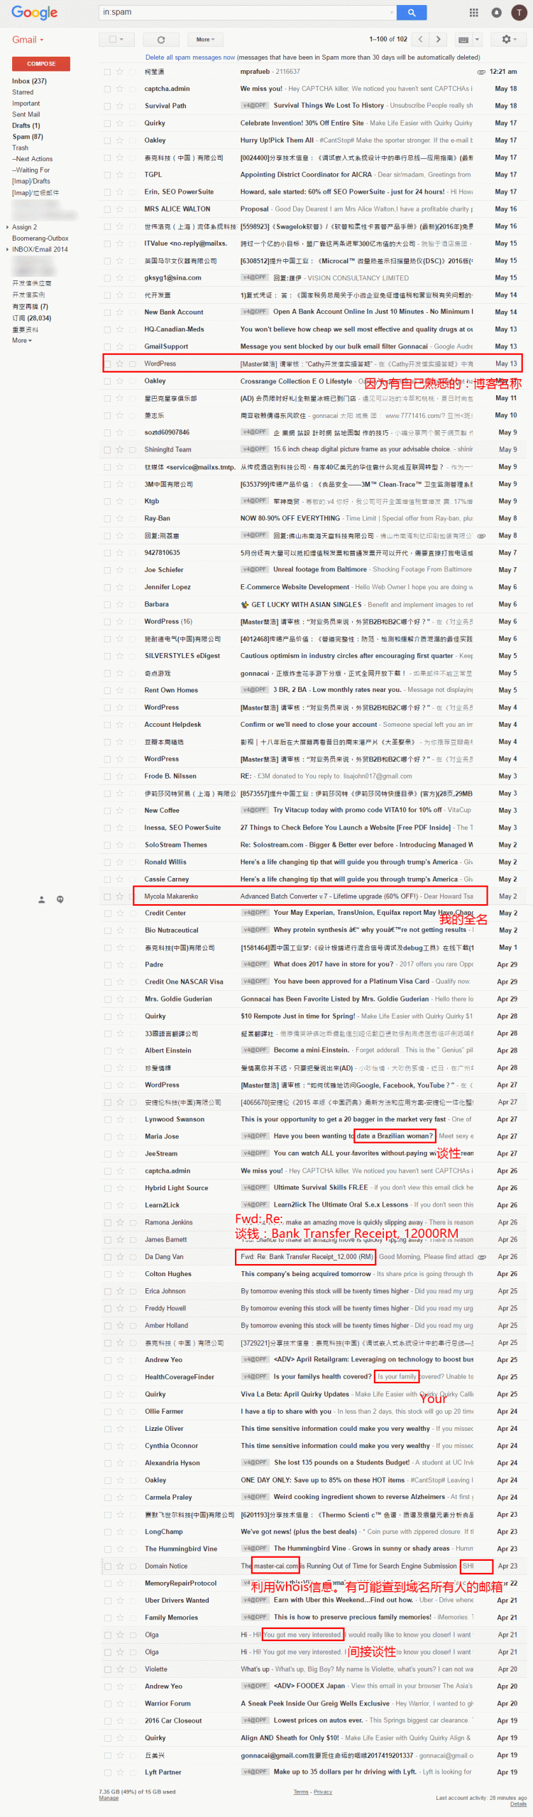
Task: Expand the Assign 2 label
Action: coord(7,227)
